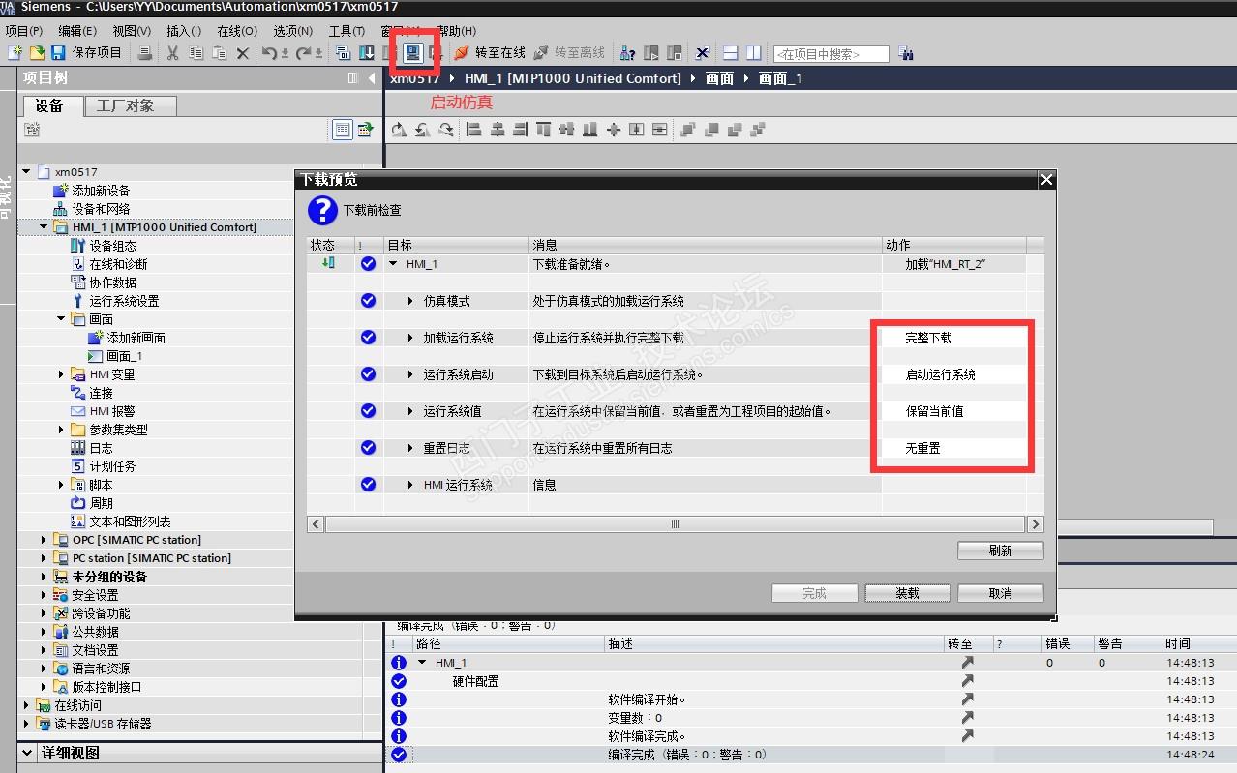Screen dimensions: 1237x773
Task: Collapse project tree with left arrow icon
Action: 373,78
